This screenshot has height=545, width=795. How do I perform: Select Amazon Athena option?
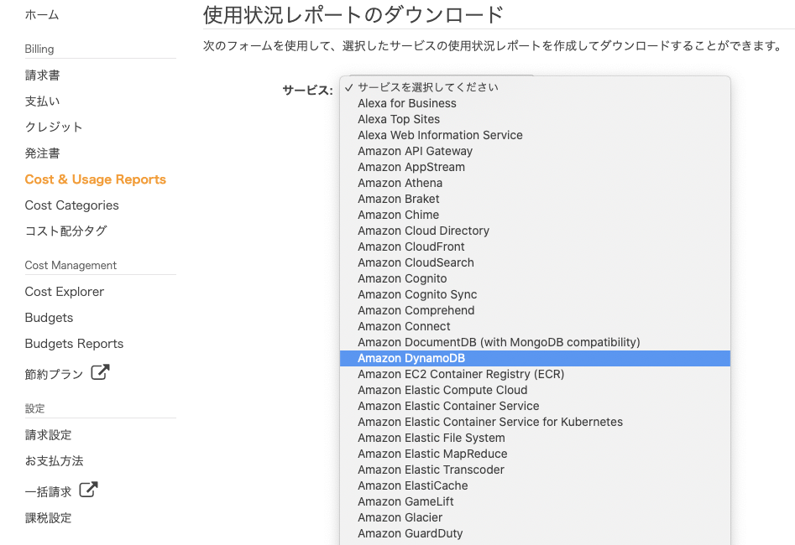click(535, 183)
